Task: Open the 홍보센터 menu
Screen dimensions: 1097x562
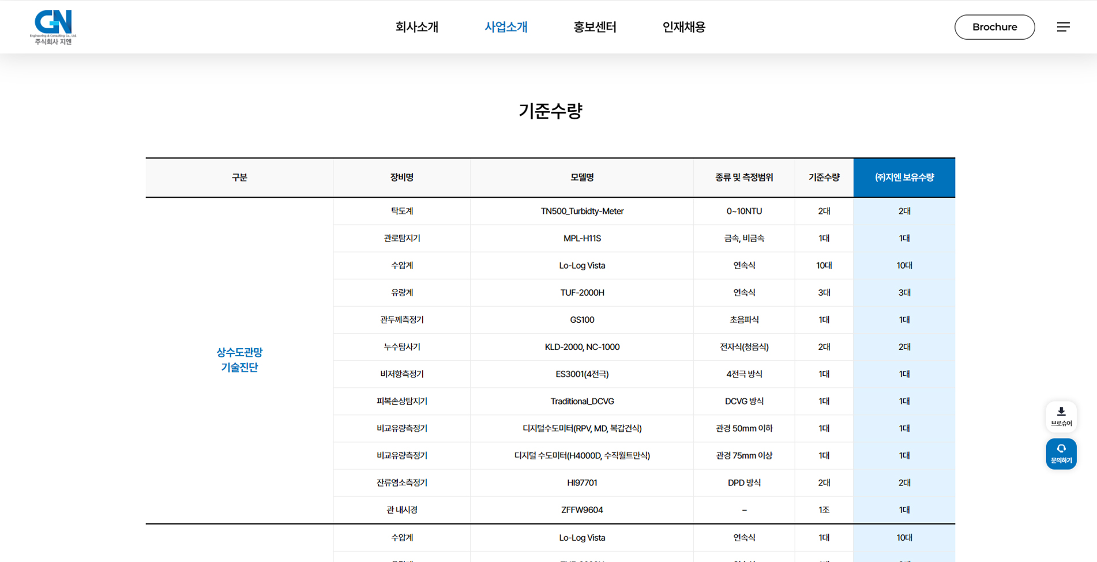Action: (x=595, y=27)
